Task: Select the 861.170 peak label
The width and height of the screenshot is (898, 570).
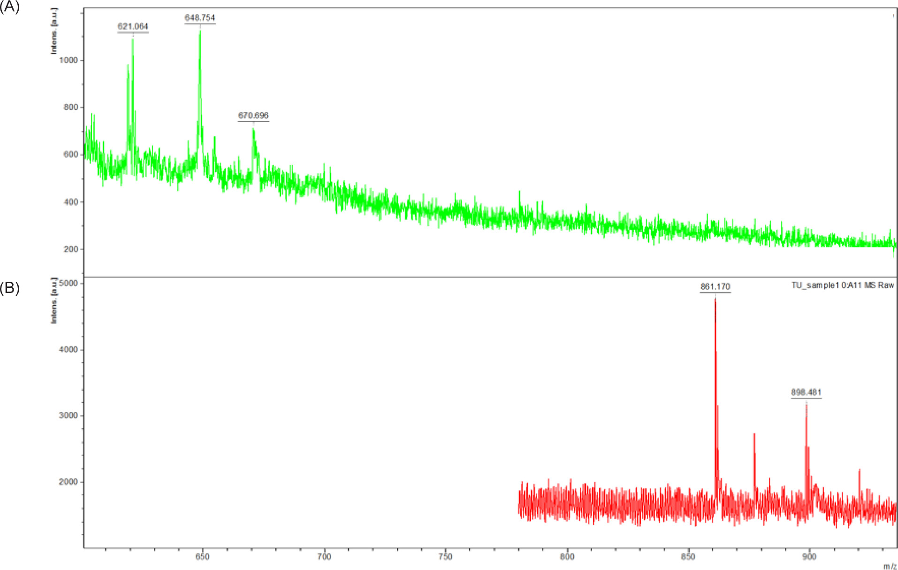Action: tap(715, 286)
